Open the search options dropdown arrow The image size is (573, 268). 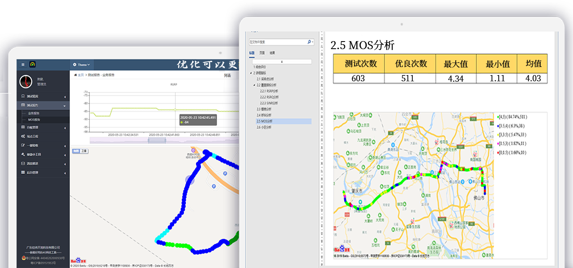[313, 42]
